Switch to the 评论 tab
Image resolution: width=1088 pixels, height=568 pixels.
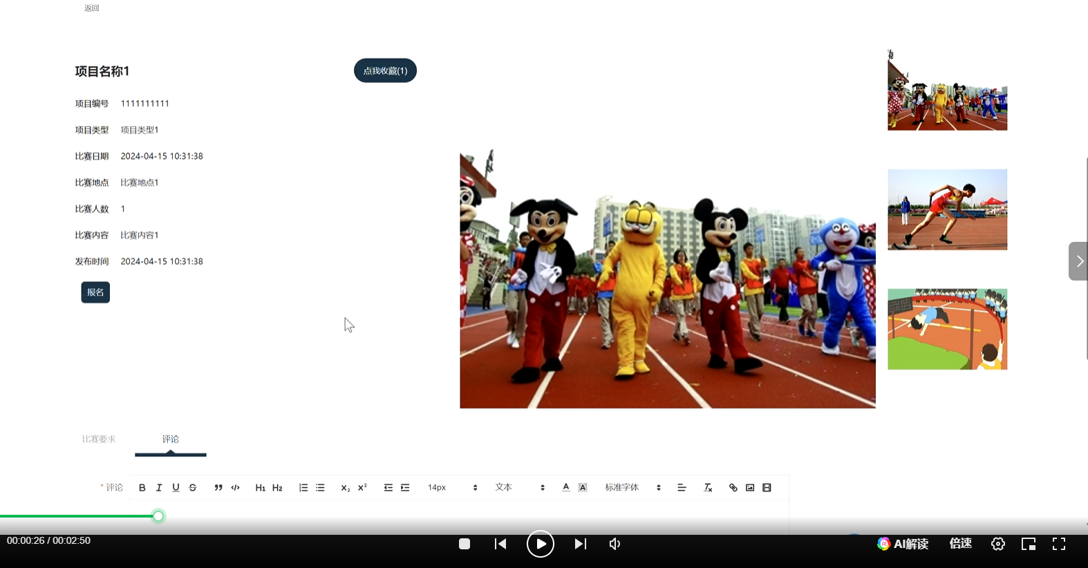[x=171, y=439]
